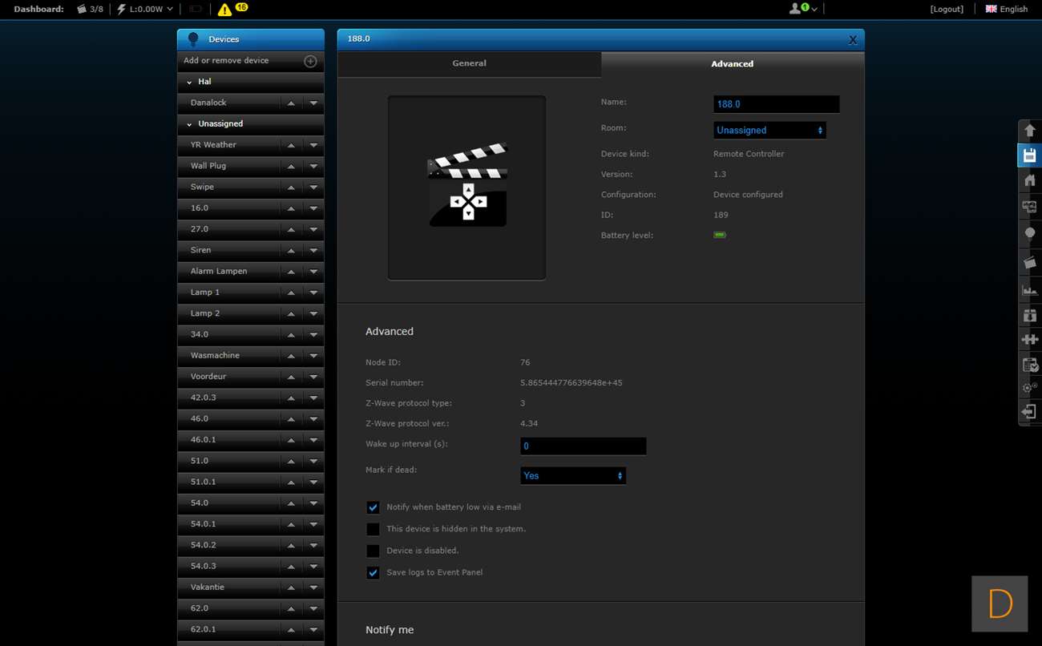Switch to the General tab
The image size is (1042, 646).
469,63
